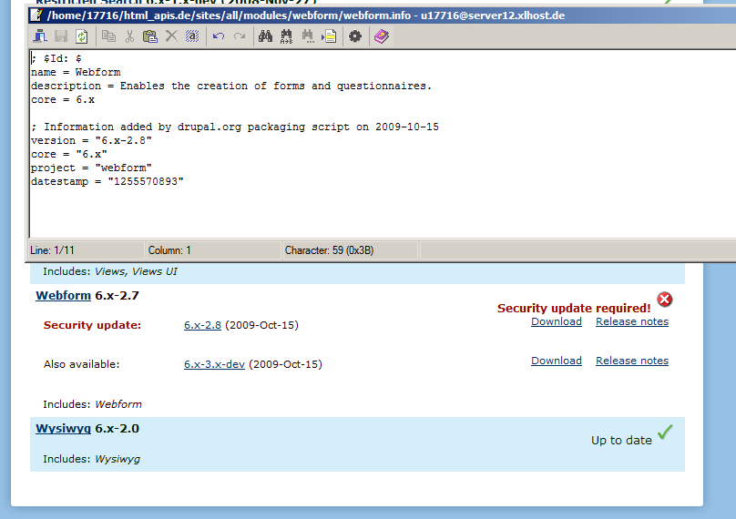736x519 pixels.
Task: Click the 'core = "6.x"' quoted line
Action: [69, 154]
